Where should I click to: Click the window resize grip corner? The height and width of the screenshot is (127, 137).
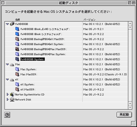pyautogui.click(x=134, y=124)
